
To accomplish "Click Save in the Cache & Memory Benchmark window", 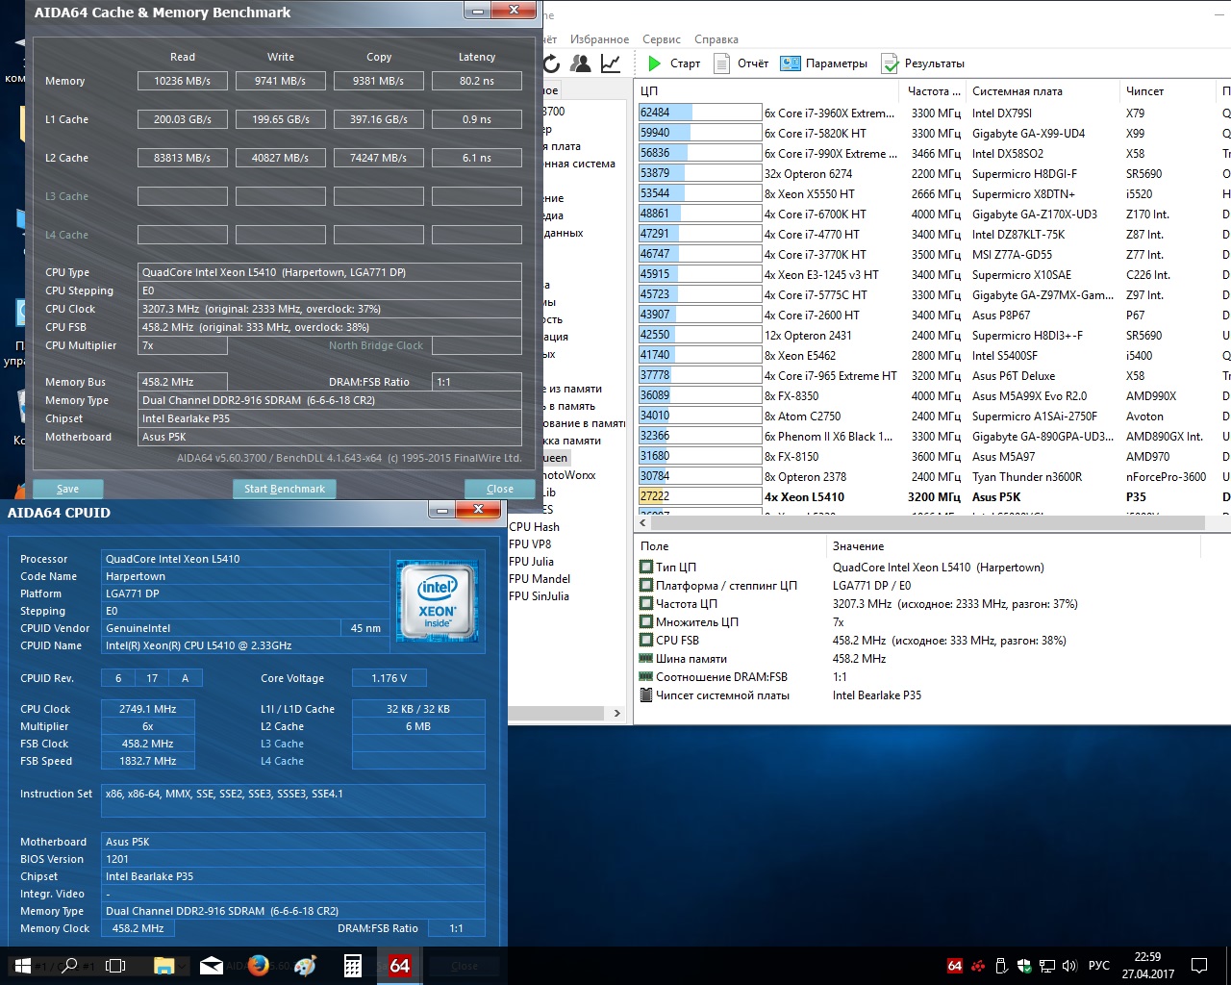I will pyautogui.click(x=67, y=489).
